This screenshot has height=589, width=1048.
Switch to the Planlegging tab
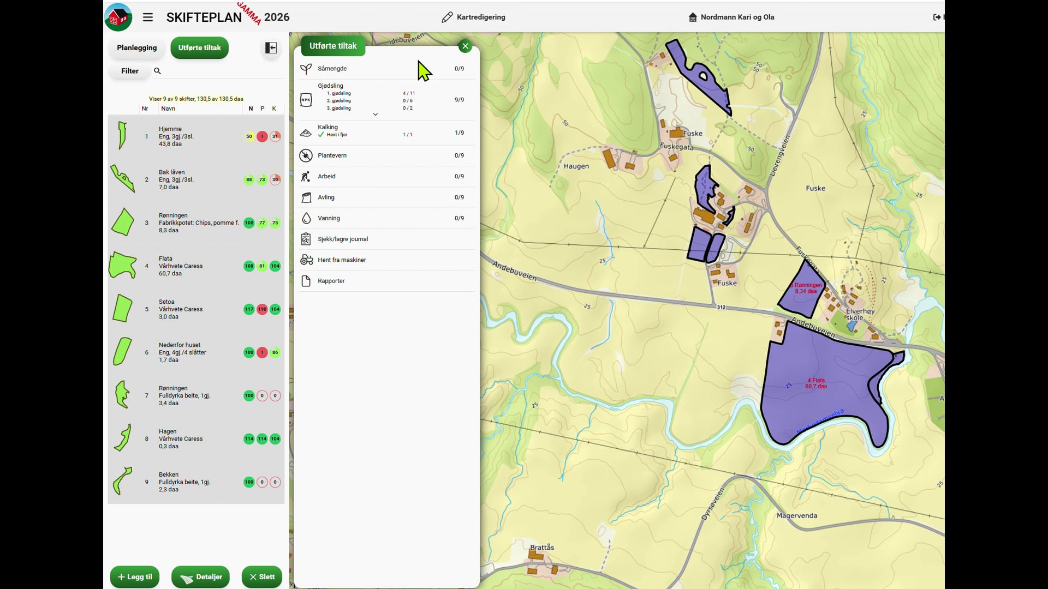[136, 48]
